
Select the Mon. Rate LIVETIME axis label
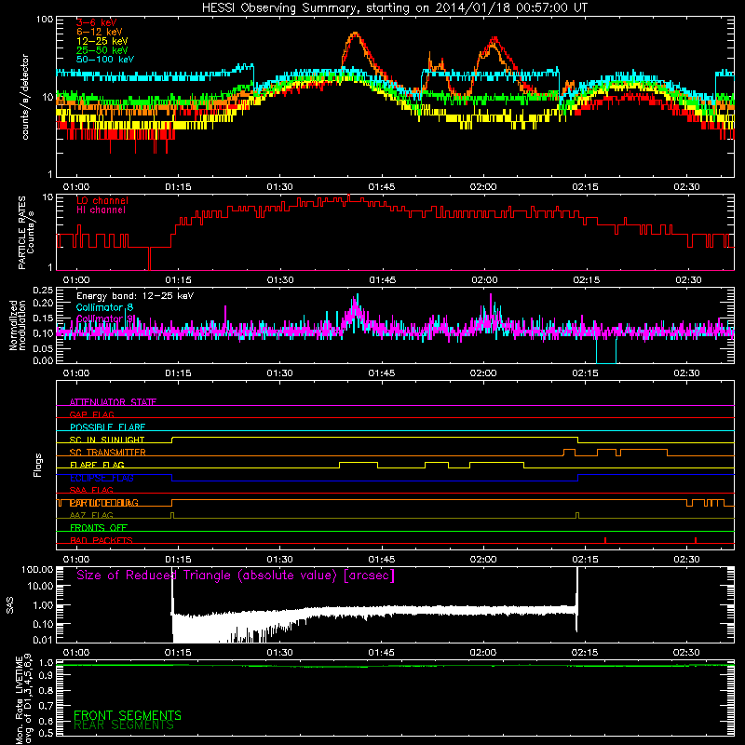(23, 700)
